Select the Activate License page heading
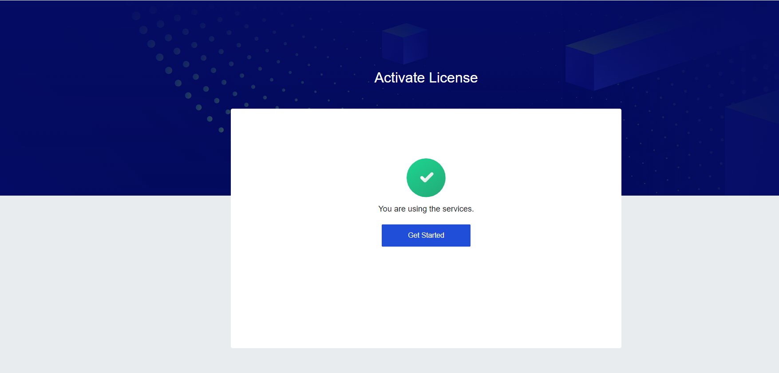This screenshot has height=373, width=779. point(426,78)
